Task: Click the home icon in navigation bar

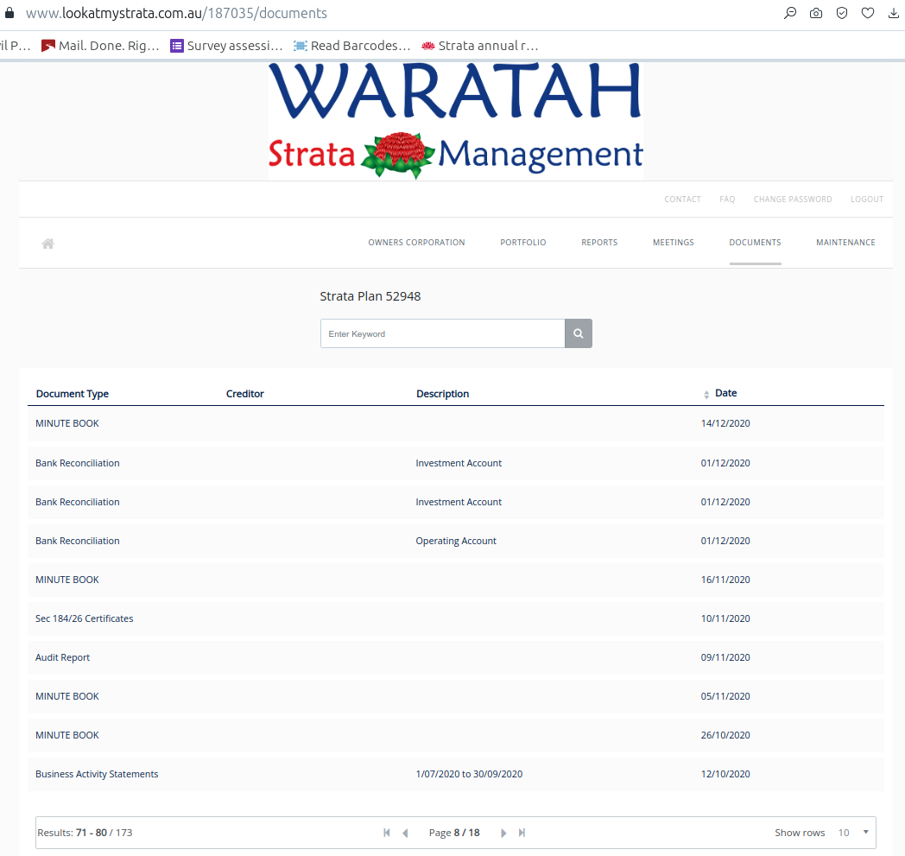Action: coord(48,244)
